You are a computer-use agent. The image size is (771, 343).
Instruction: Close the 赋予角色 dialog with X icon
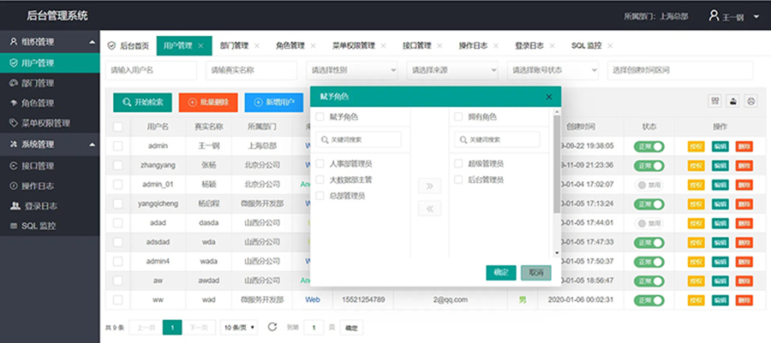[549, 97]
